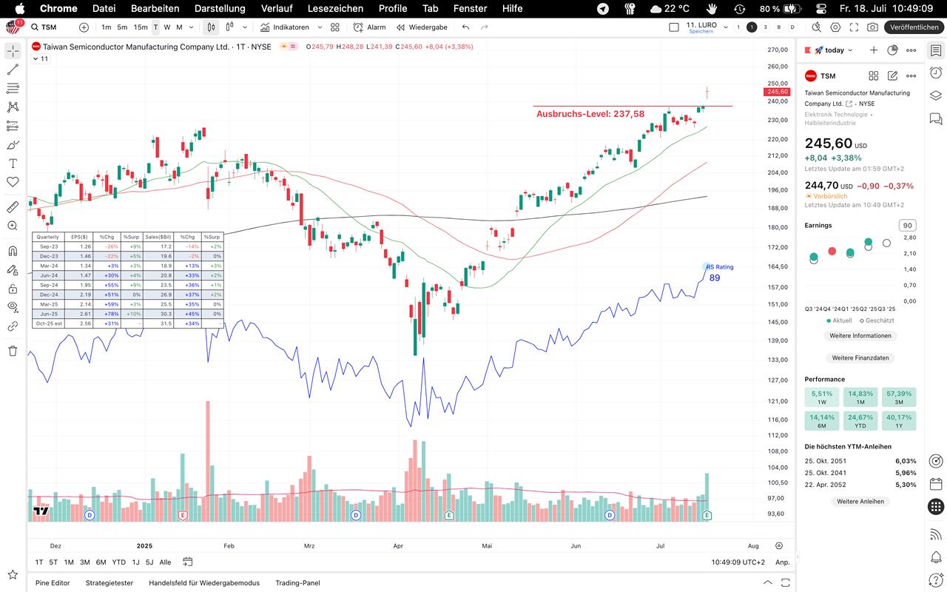Expand the Indikatoren favorites dropdown
This screenshot has width=947, height=592.
(320, 27)
